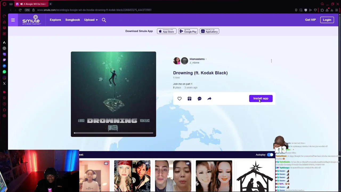Send a gift with the gift icon
341x192 pixels.
[189, 99]
